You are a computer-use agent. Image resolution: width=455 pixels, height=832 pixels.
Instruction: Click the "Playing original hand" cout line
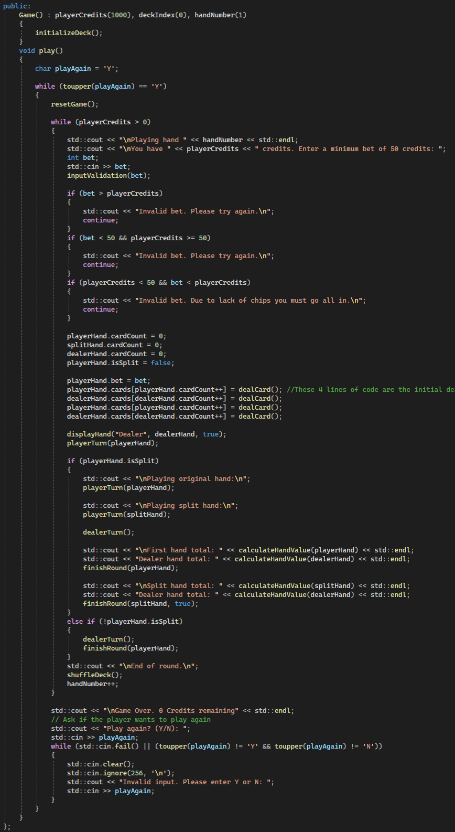(167, 478)
